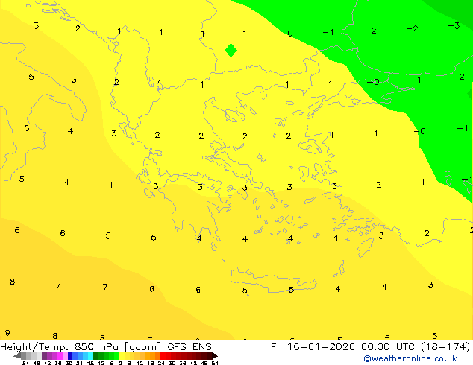Click the '-3' temperature value on the map
Image resolution: width=473 pixels, height=365 pixels.
click(454, 26)
